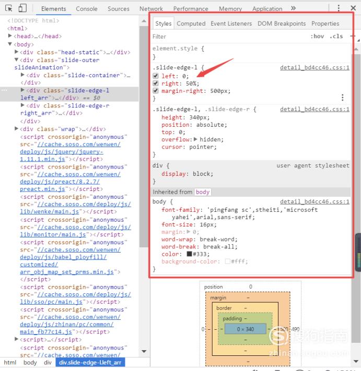Open the slide-edge-l rule options dots
361x371 pixels.
tap(342, 98)
